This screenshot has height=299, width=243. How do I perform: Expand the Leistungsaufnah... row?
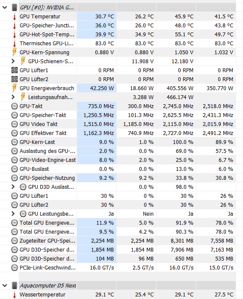pyautogui.click(x=13, y=97)
